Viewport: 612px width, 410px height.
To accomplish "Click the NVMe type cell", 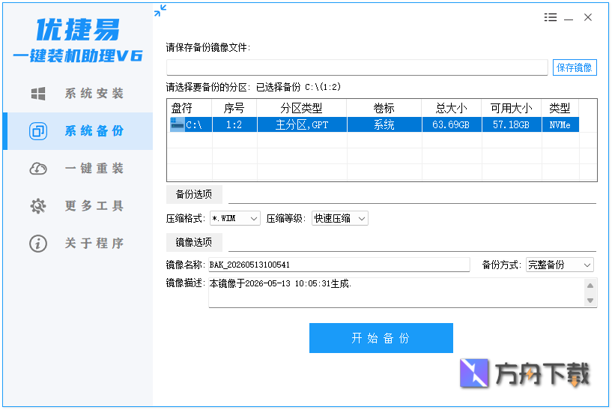I will point(560,124).
